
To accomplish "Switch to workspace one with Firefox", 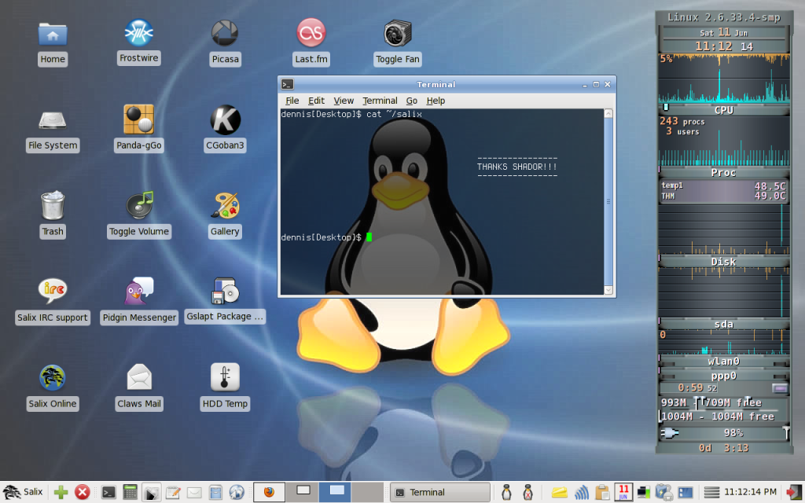I will (269, 493).
